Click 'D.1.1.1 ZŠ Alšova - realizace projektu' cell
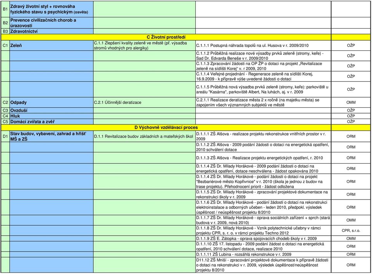Screen dimensions: 372x274 coord(263,136)
